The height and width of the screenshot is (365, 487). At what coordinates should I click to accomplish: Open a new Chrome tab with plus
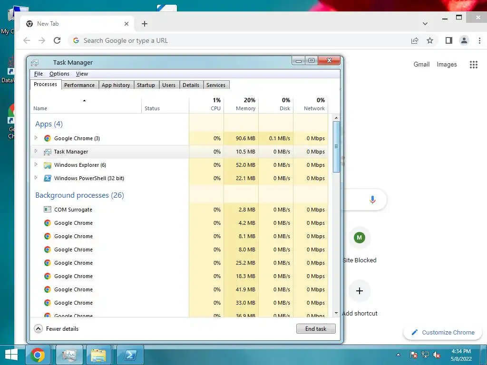click(145, 24)
